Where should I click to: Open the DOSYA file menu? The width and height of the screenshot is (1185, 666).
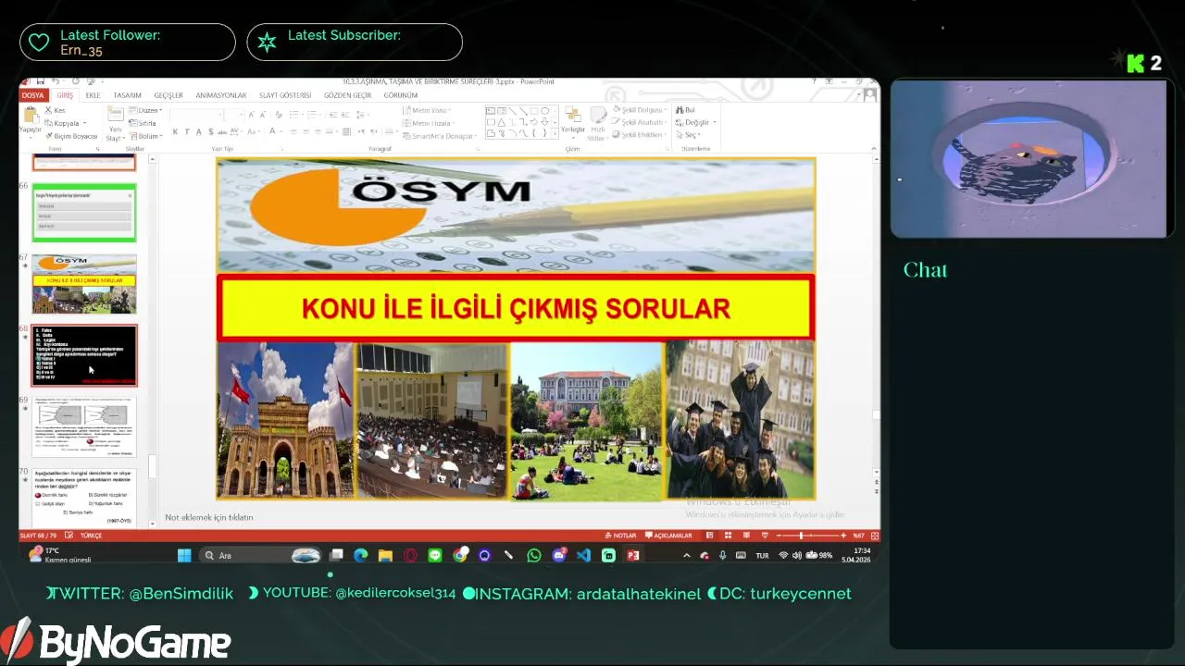click(x=32, y=95)
